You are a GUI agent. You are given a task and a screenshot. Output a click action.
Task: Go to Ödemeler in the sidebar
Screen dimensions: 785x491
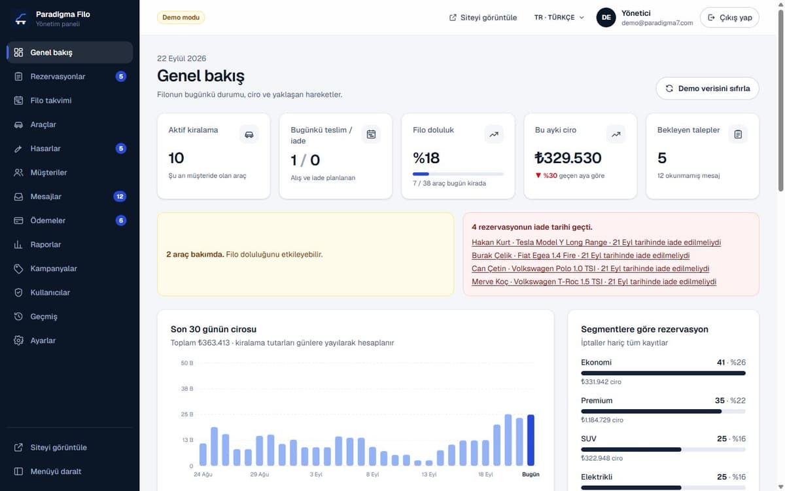pyautogui.click(x=70, y=221)
